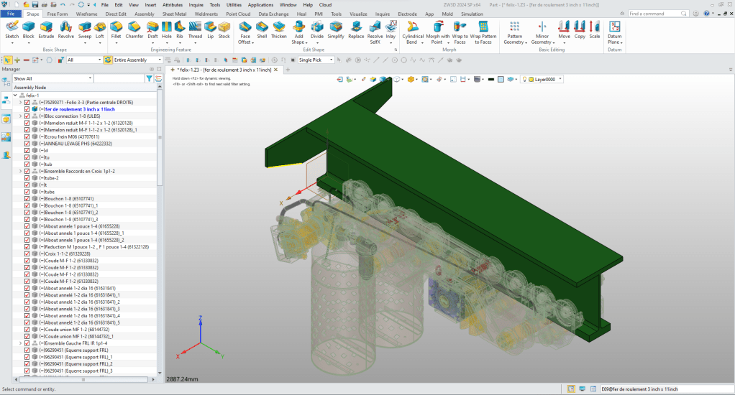Select the fer de roulement 3 inch tree item
Screen dimensions: 735x395
[79, 109]
